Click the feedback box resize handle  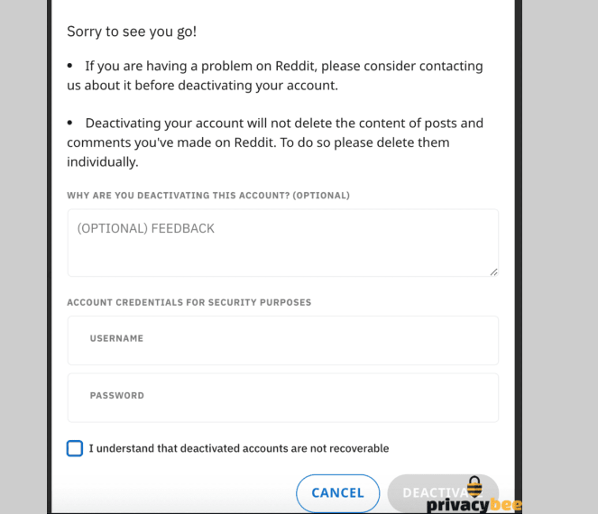(x=493, y=271)
